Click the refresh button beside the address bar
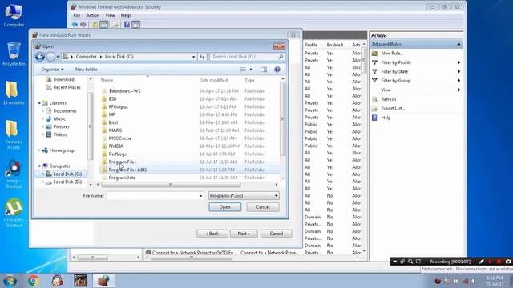Image resolution: width=513 pixels, height=288 pixels. point(202,57)
